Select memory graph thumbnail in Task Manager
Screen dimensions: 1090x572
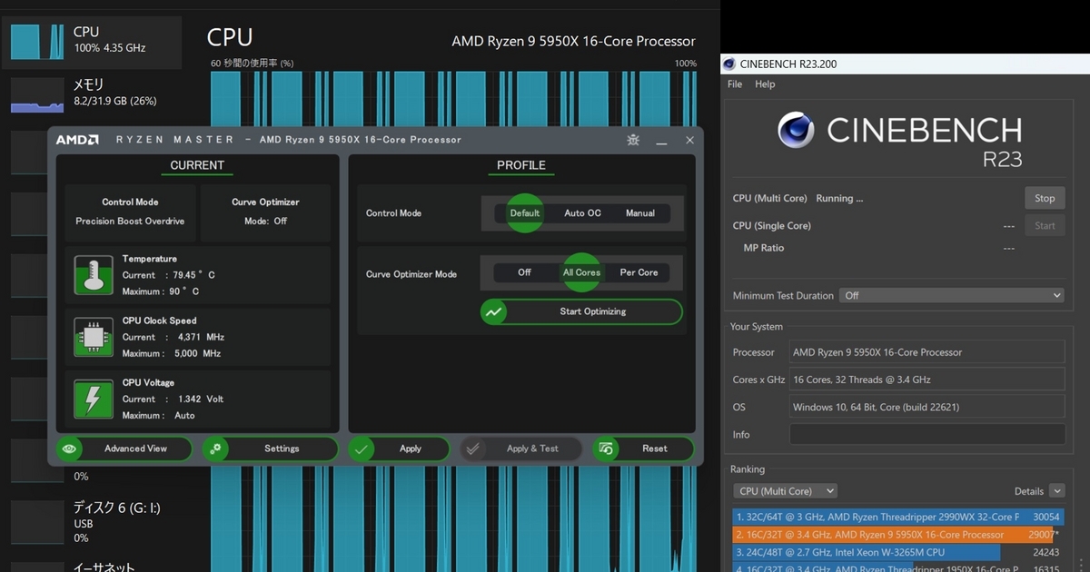pyautogui.click(x=37, y=94)
